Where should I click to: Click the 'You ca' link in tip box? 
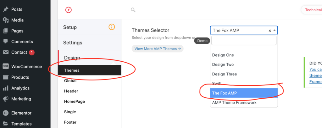(x=316, y=69)
